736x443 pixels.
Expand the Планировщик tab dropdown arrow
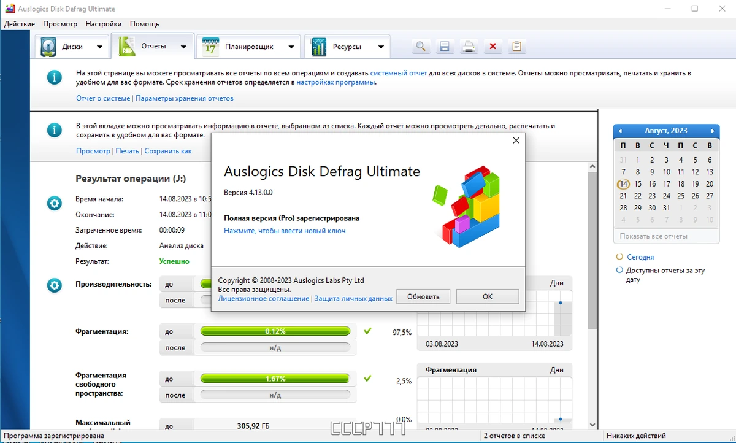(291, 47)
